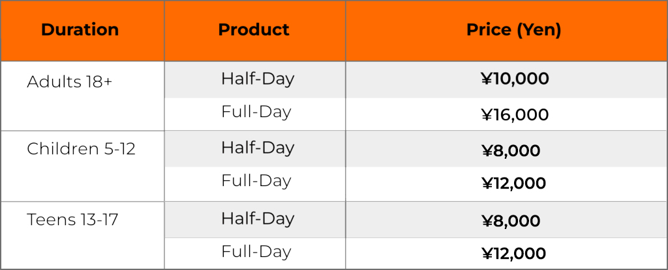This screenshot has width=668, height=270.
Task: Click the ¥8,000 Children Half-Day price
Action: pos(510,151)
